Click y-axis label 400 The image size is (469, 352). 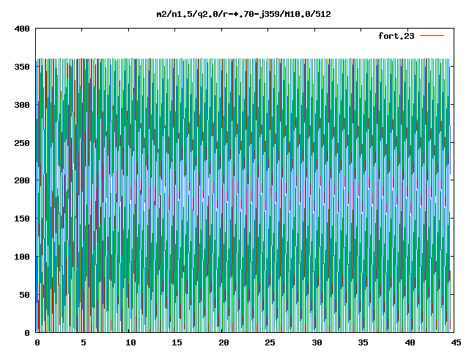coord(22,29)
